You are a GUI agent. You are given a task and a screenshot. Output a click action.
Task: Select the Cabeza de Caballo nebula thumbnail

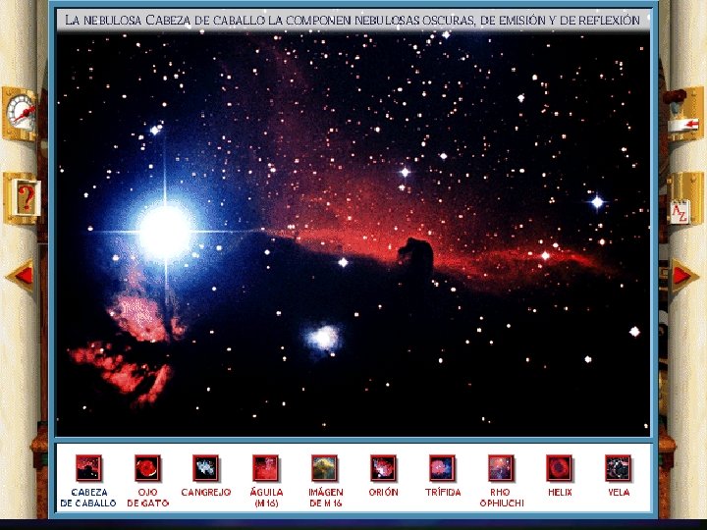(x=88, y=468)
